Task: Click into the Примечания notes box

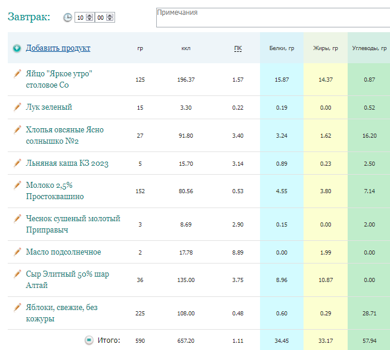Action: tap(273, 17)
